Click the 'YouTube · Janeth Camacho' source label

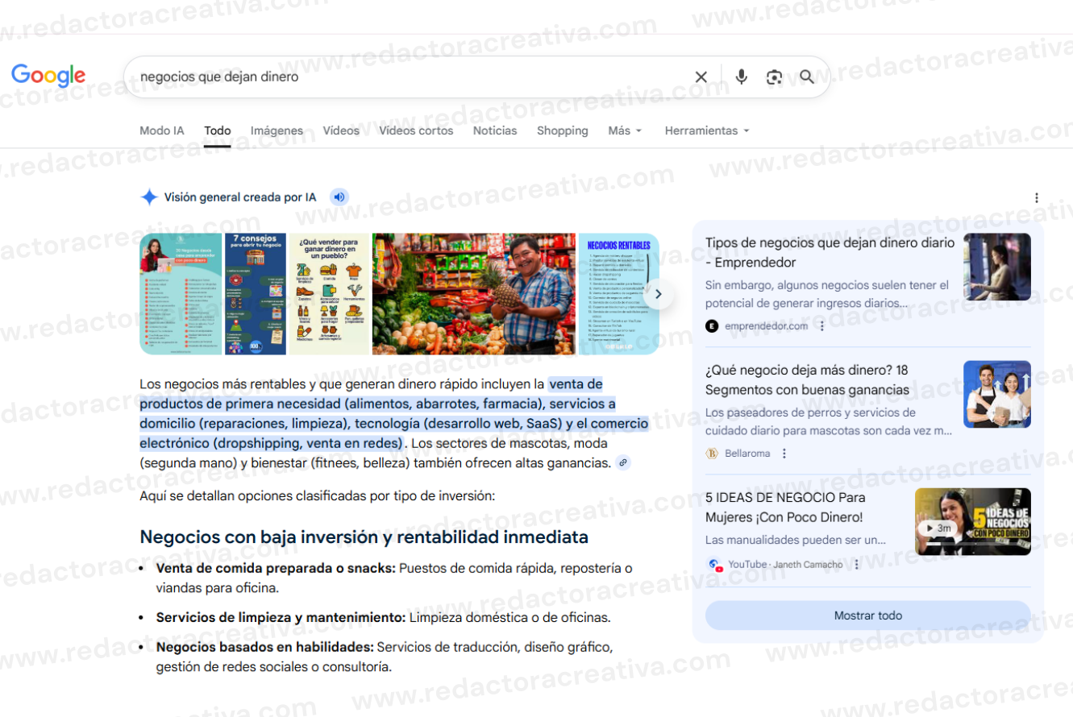click(x=785, y=565)
